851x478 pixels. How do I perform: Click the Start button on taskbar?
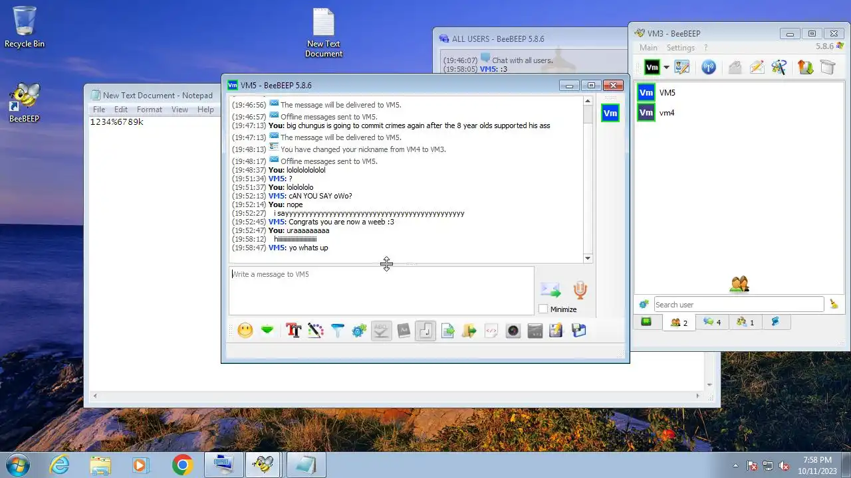(18, 465)
